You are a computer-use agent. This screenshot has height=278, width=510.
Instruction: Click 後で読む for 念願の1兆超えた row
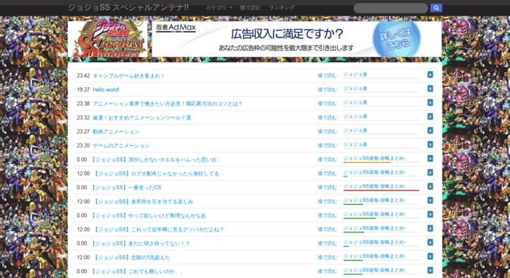[328, 258]
